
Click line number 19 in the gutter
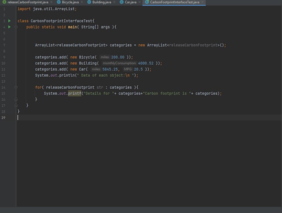click(3, 118)
